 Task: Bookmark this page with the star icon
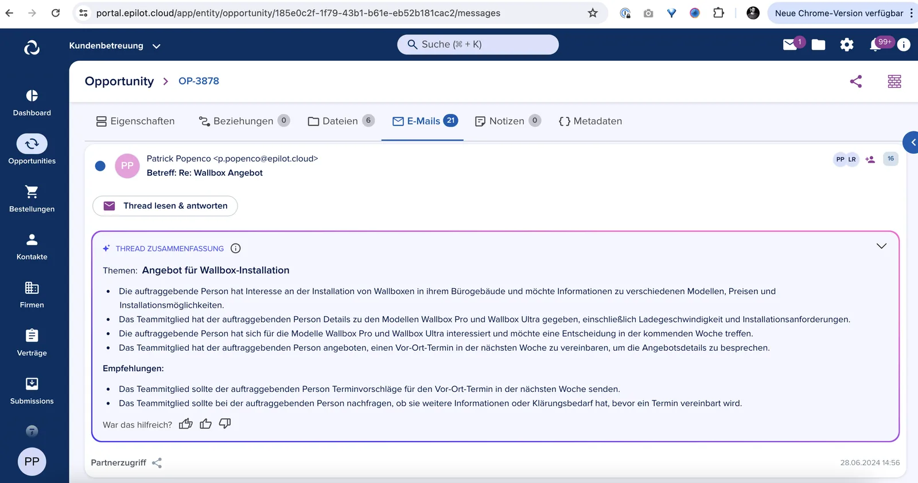[593, 13]
